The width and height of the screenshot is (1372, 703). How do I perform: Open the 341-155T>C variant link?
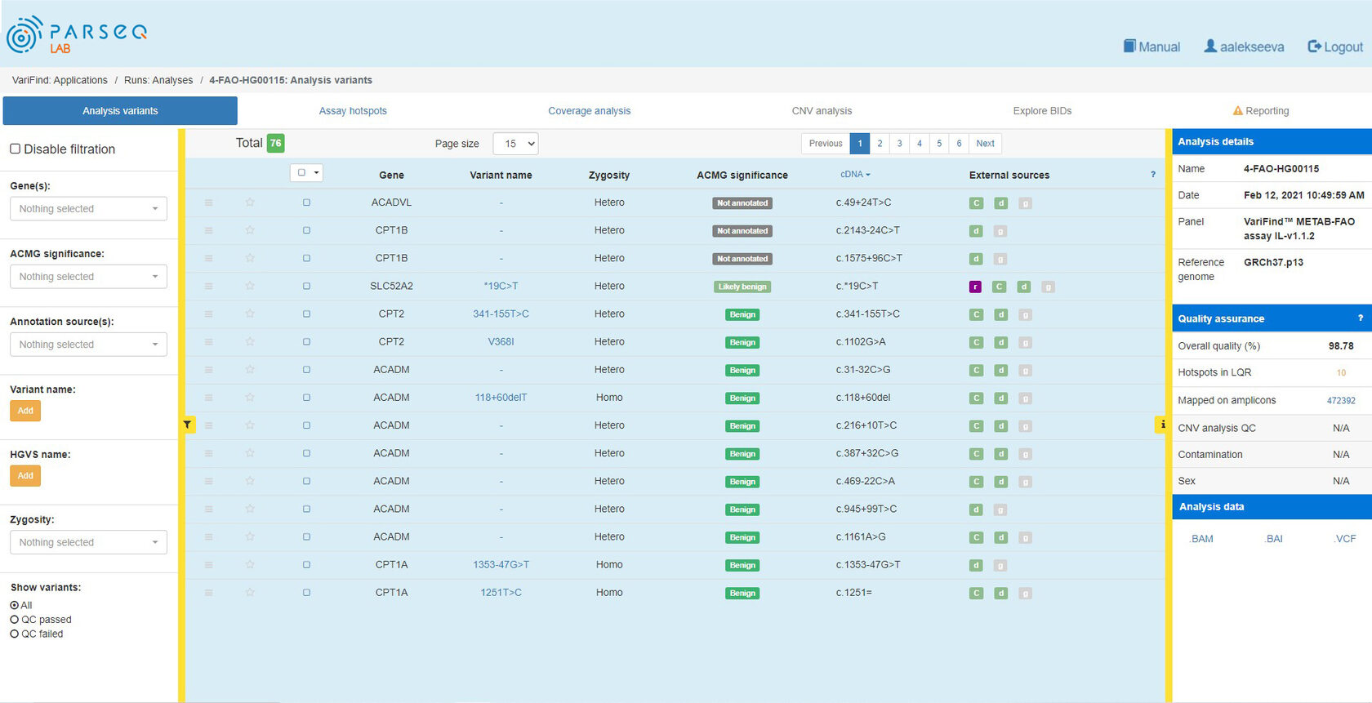pyautogui.click(x=501, y=314)
